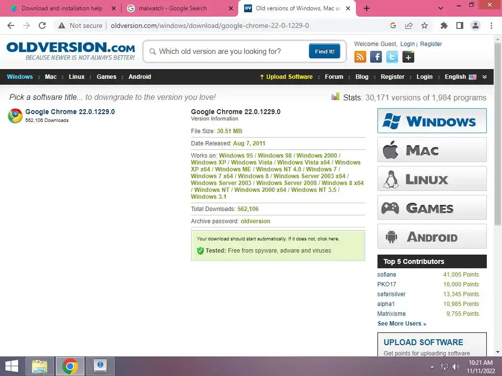502x376 pixels.
Task: Select Windows in the navigation bar
Action: click(20, 77)
